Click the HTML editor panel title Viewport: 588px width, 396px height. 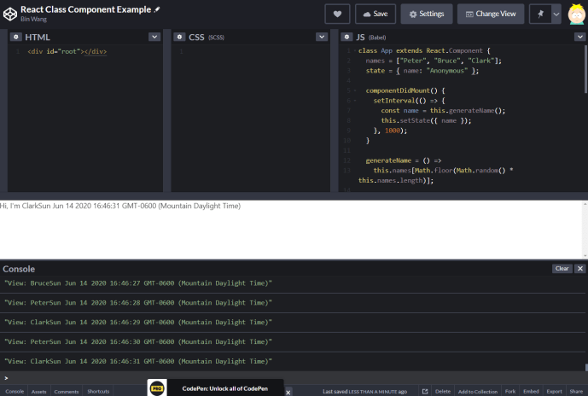(x=38, y=38)
